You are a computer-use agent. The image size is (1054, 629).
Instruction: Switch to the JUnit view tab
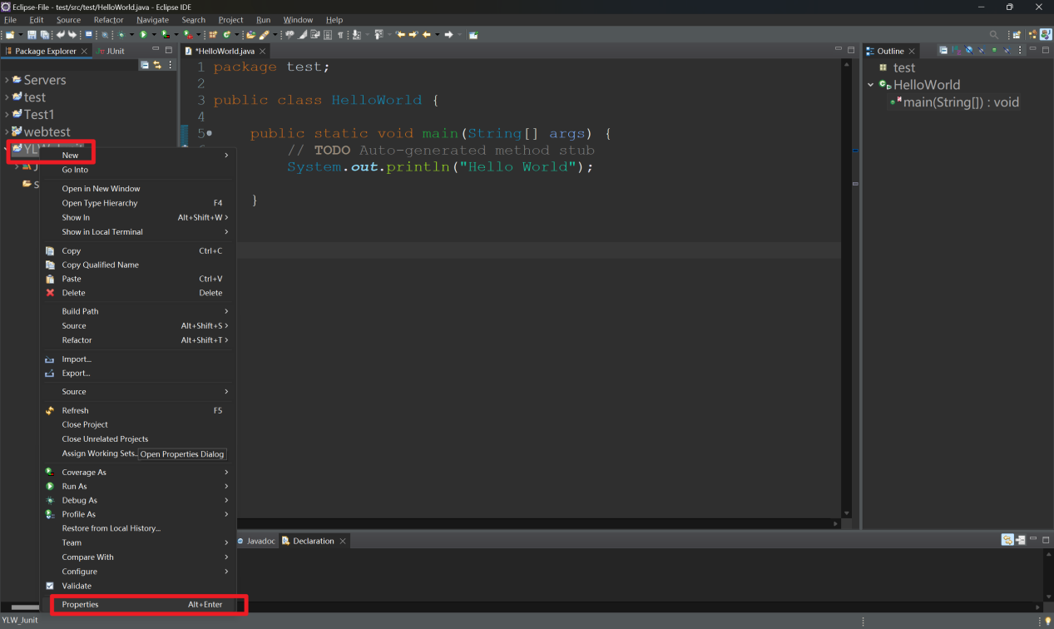click(x=109, y=51)
